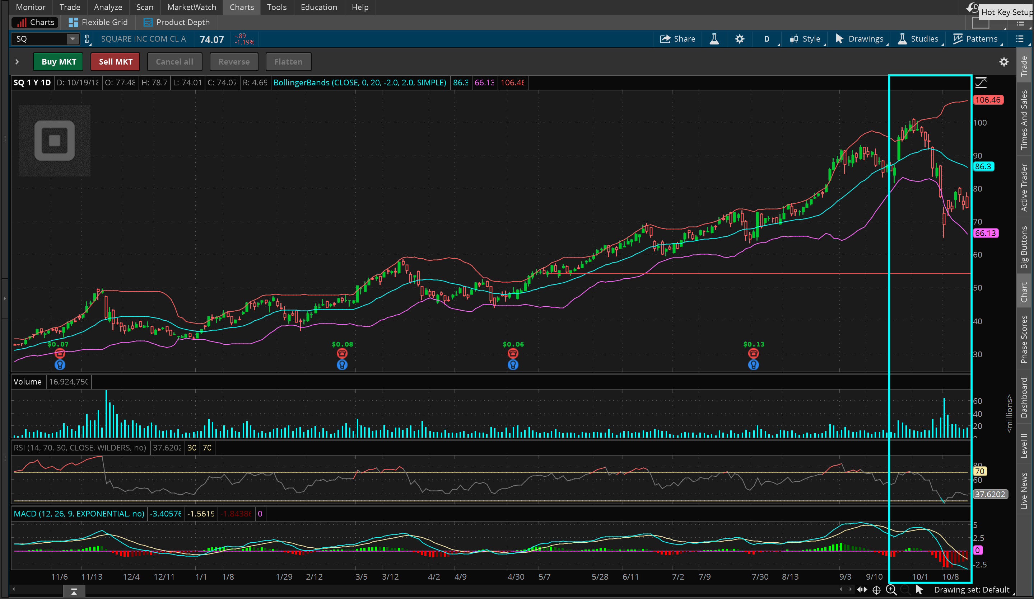Expand the order entry bar chevron
Viewport: 1034px width, 599px height.
(17, 62)
